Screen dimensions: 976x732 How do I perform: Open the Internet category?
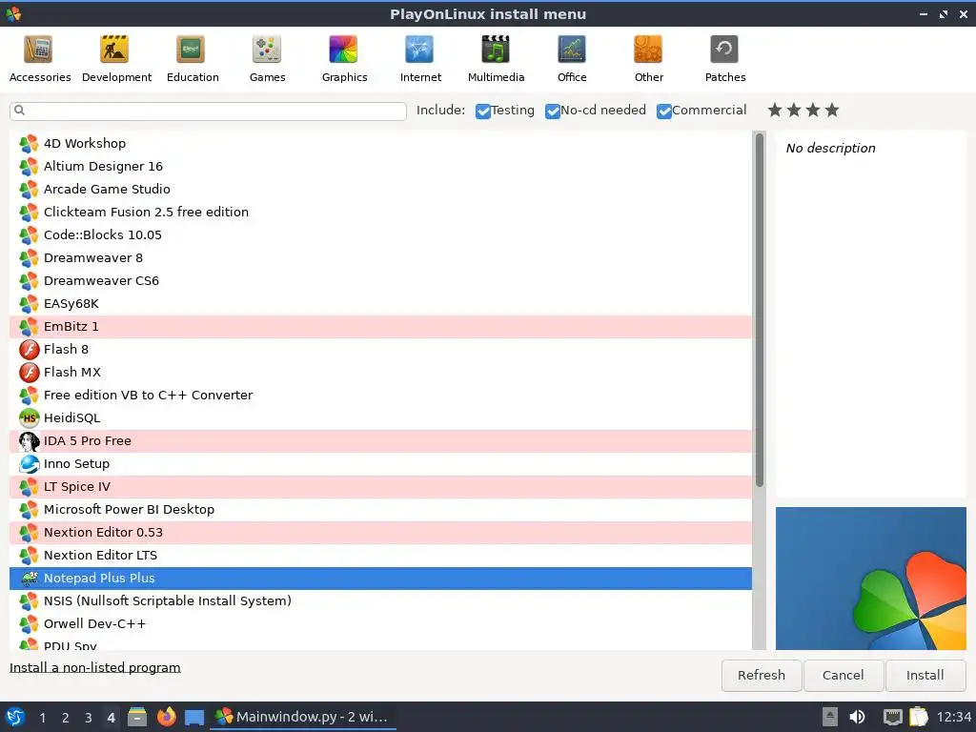[x=420, y=60]
